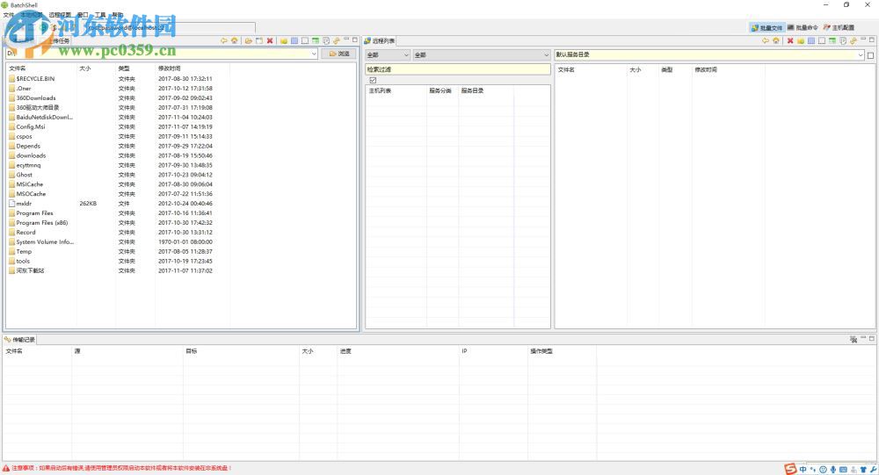This screenshot has height=475, width=879.
Task: Click the yellow new-folder icon in local toolbar
Action: click(284, 41)
